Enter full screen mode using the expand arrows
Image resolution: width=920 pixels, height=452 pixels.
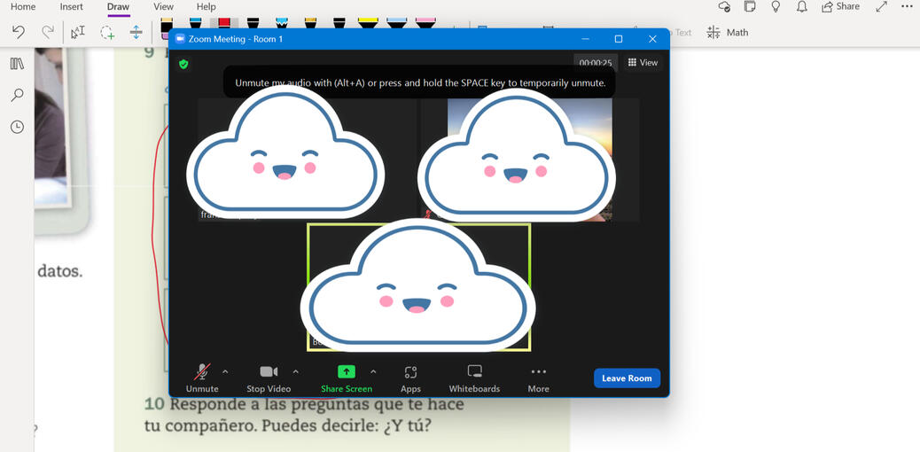click(x=881, y=7)
